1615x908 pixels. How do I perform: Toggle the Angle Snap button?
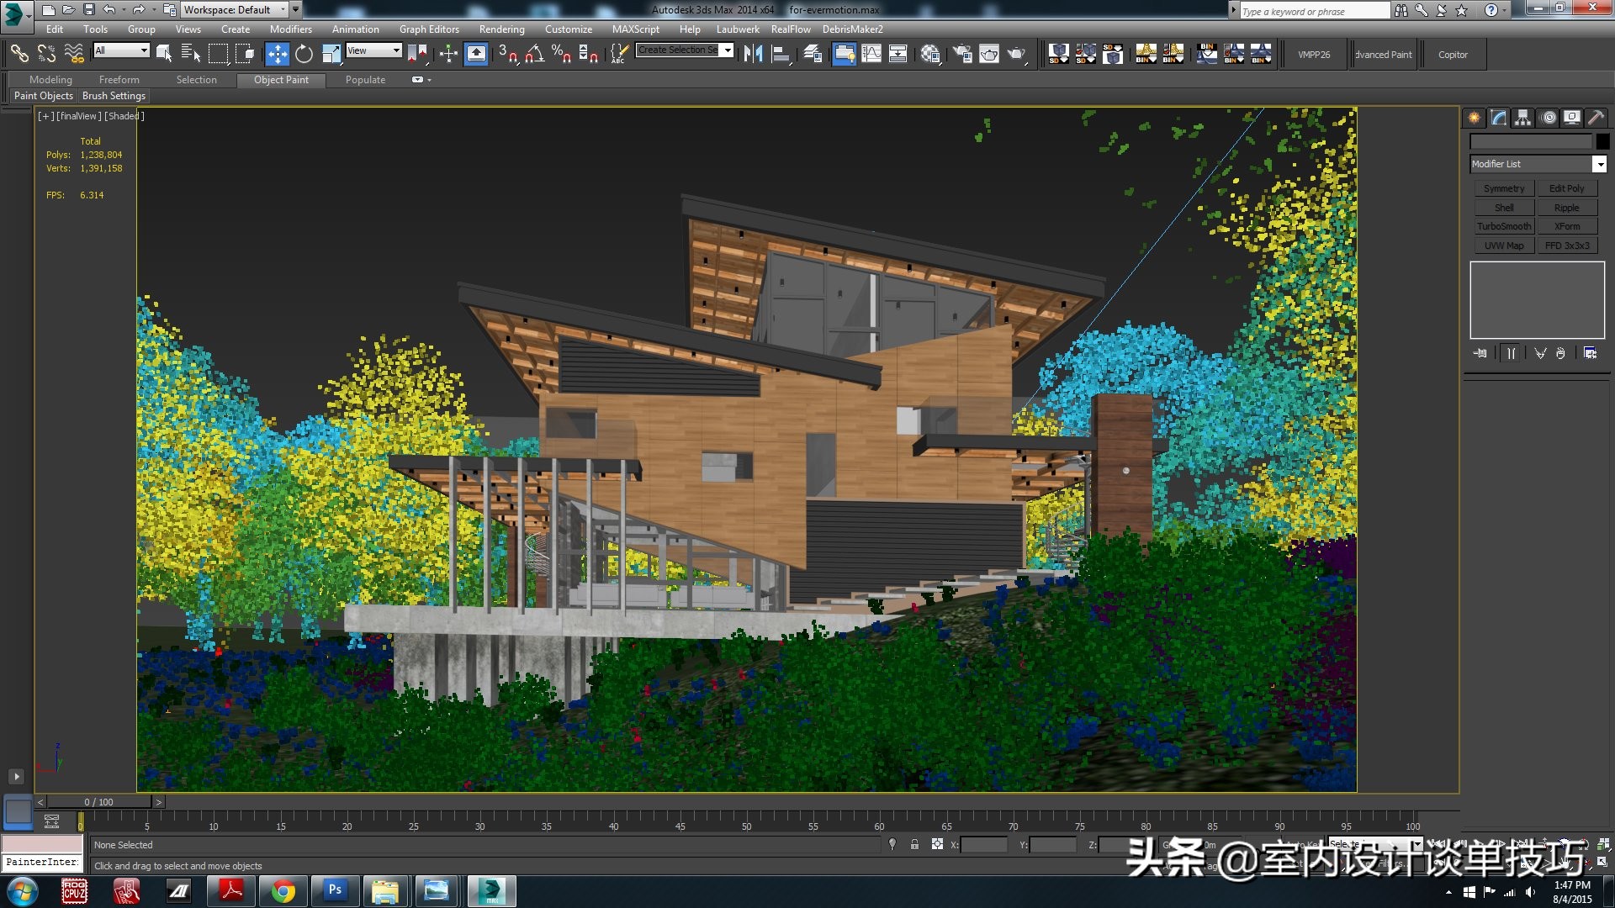pos(534,55)
